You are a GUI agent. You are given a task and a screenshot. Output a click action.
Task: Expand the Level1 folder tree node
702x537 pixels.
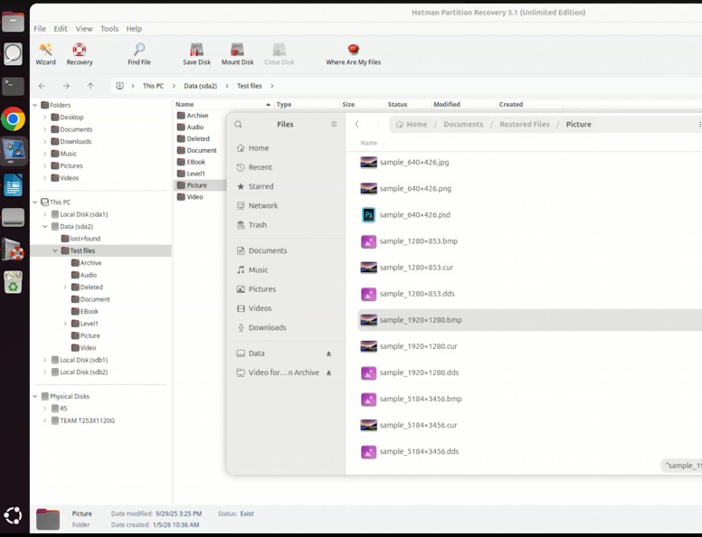click(x=65, y=324)
